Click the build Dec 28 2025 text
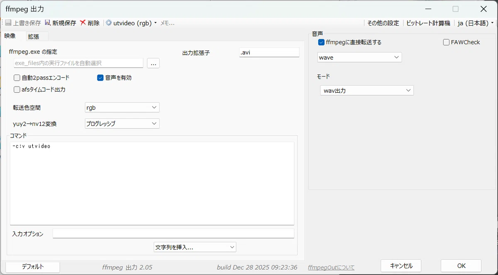 [257, 268]
